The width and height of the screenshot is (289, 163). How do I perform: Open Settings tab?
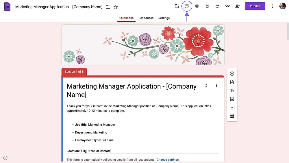(x=164, y=18)
